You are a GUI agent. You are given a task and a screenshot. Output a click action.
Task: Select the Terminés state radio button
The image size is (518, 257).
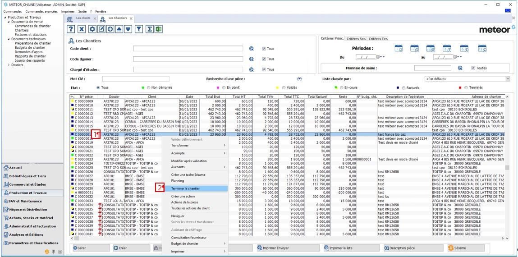[x=466, y=88]
